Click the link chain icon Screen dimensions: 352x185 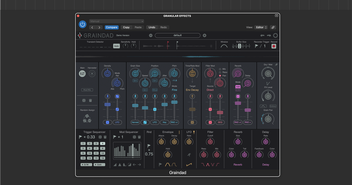click(273, 27)
